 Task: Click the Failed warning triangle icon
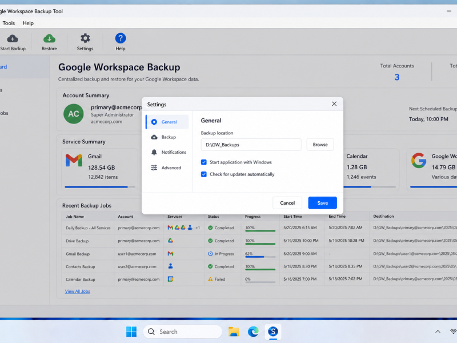(210, 279)
